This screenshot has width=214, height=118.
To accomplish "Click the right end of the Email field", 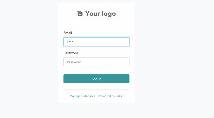I will tap(126, 42).
